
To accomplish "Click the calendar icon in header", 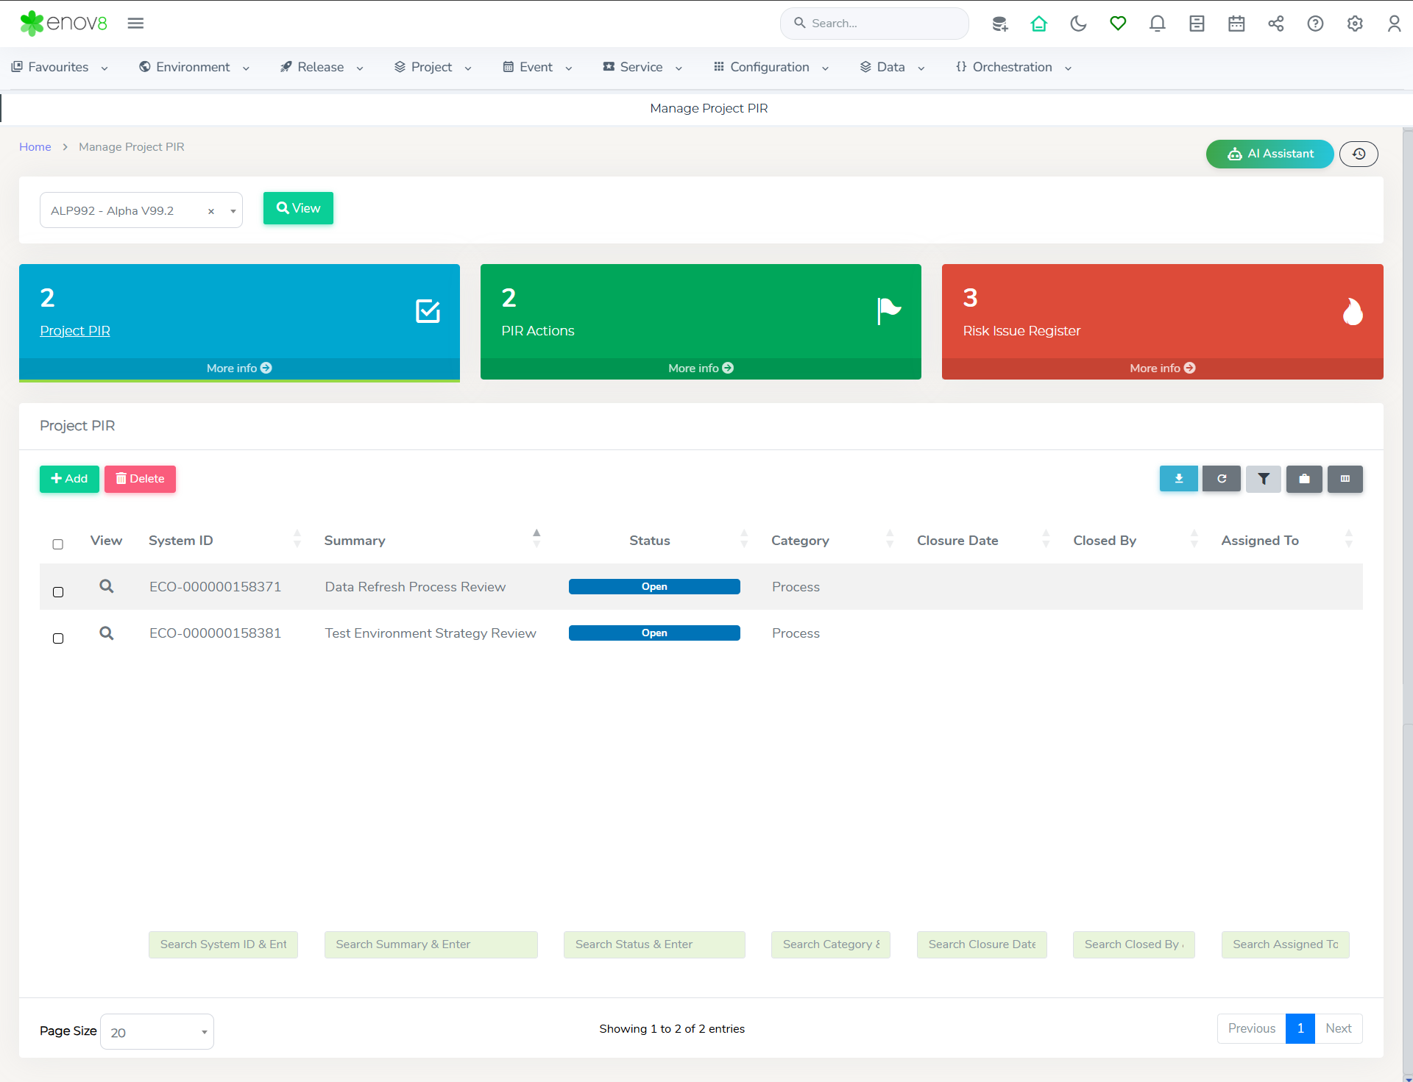I will point(1236,24).
